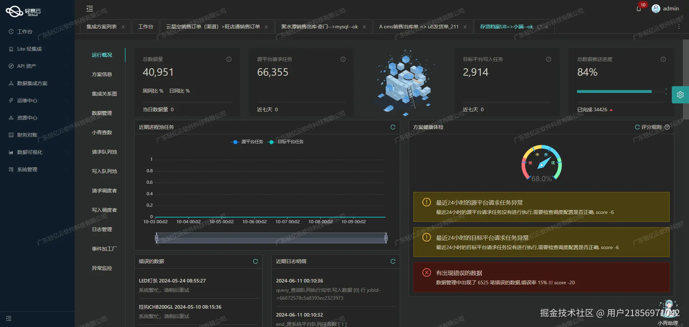Collapse the panel via the bottom-left chevron icon
Image resolution: width=689 pixels, height=327 pixels.
pyautogui.click(x=9, y=318)
